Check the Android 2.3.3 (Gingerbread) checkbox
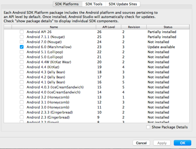This screenshot has height=149, width=196. coord(22,112)
